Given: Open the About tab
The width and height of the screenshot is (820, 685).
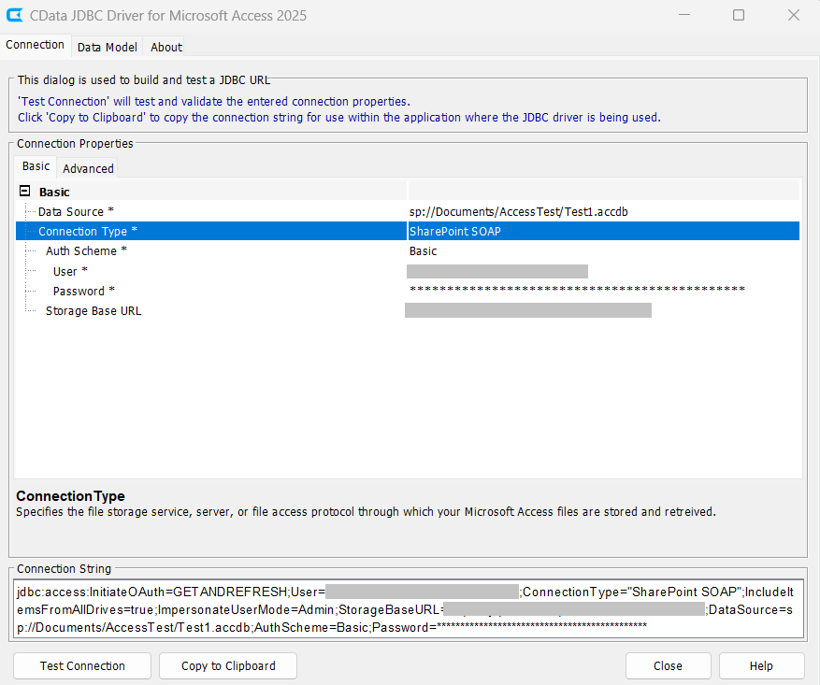Looking at the screenshot, I should point(166,47).
